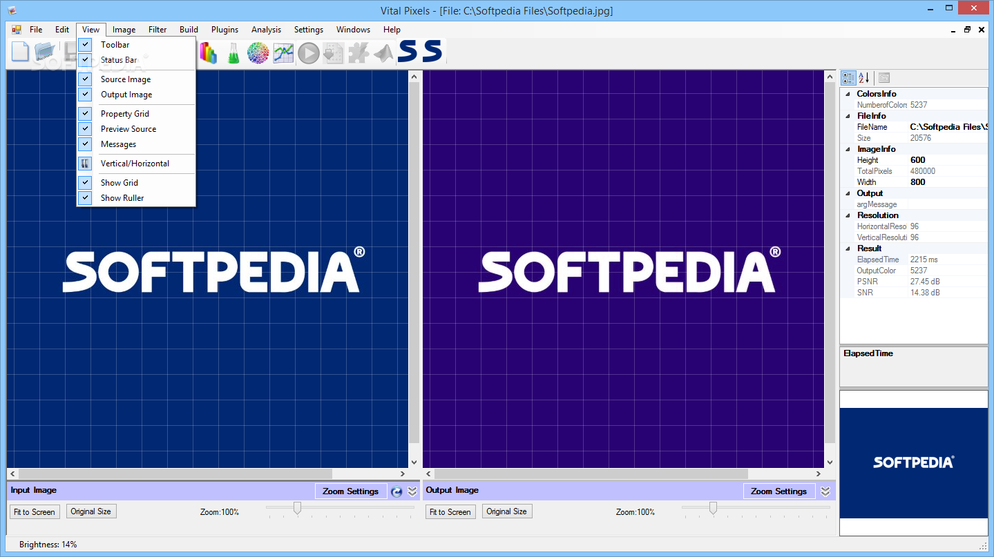Collapse the Output category
Screen dimensions: 994x557
click(848, 193)
